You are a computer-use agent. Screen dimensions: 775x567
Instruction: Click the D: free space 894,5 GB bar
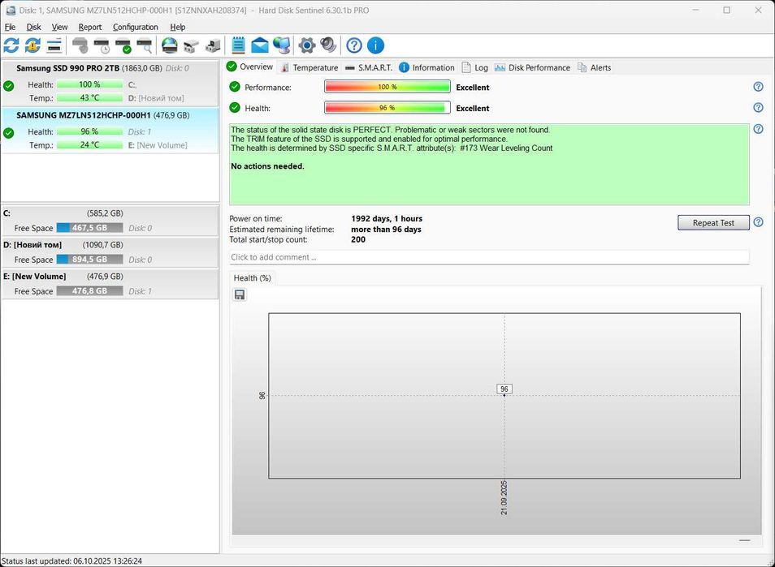pos(89,260)
